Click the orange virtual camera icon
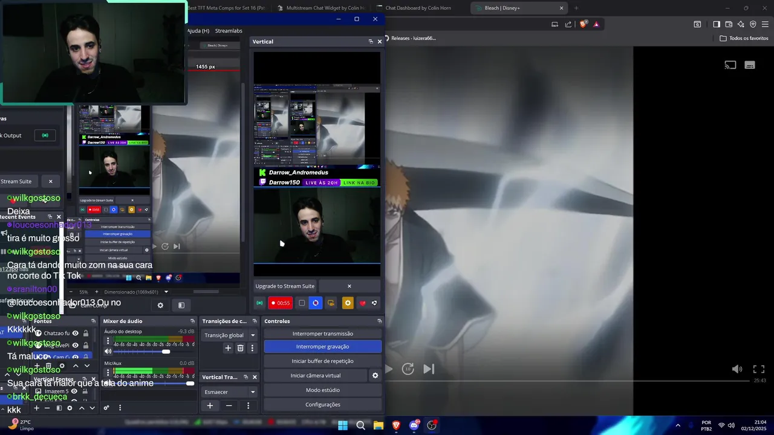This screenshot has width=774, height=435. tap(331, 303)
